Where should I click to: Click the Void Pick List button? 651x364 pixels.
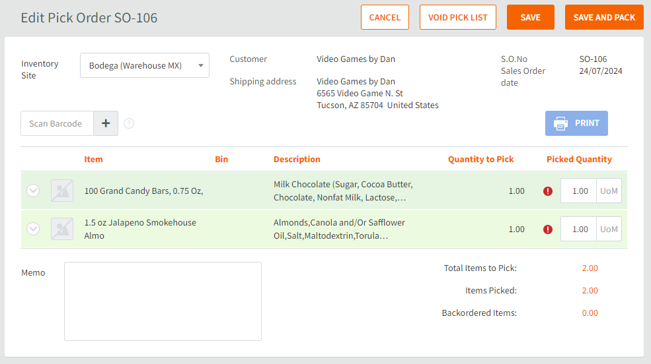tap(457, 17)
